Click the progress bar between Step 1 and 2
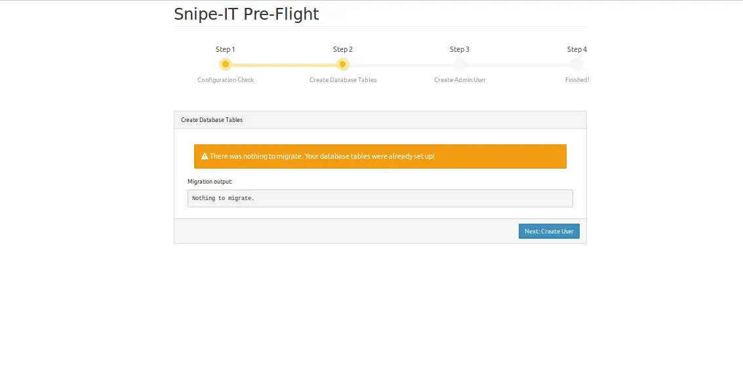Viewport: 743px width, 366px height. tap(285, 64)
